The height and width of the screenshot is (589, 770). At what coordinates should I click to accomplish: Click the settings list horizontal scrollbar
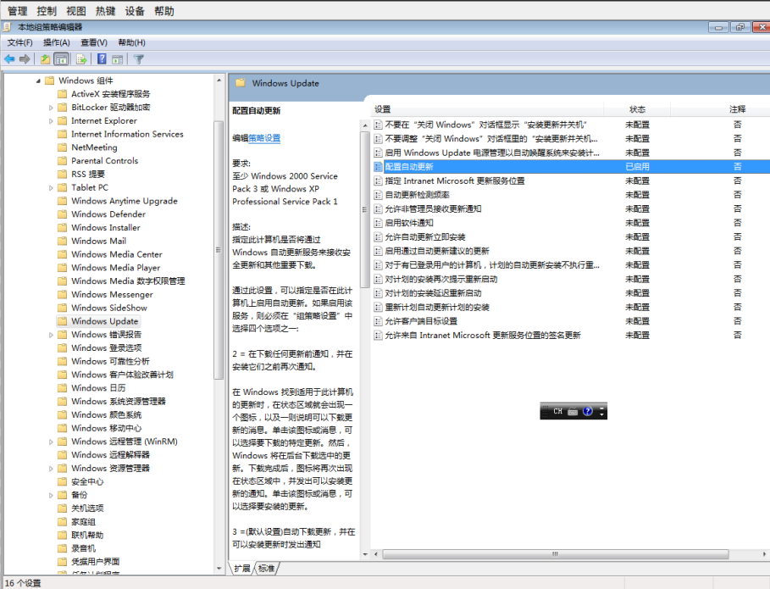pos(556,554)
